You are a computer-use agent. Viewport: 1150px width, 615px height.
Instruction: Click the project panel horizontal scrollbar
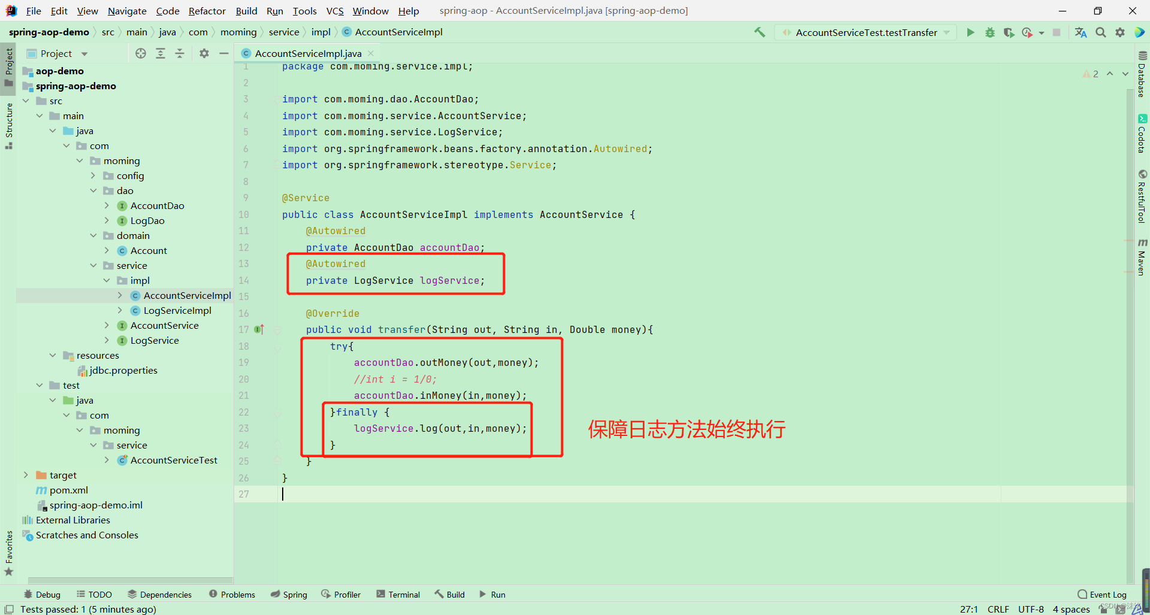pyautogui.click(x=130, y=580)
